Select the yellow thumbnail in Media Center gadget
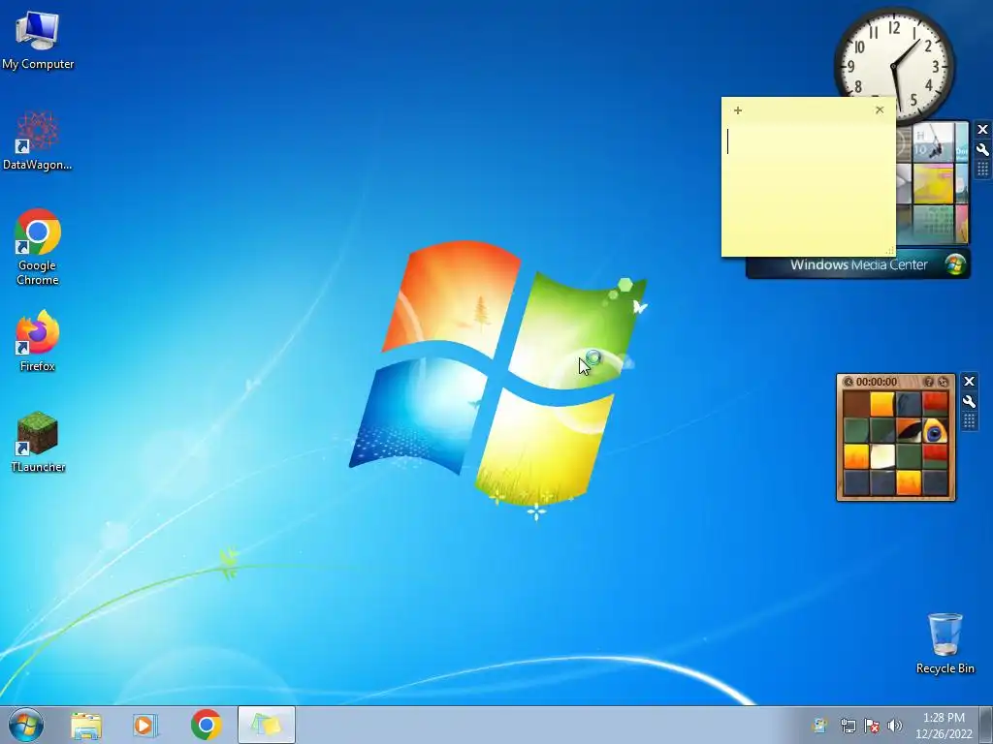The width and height of the screenshot is (993, 744). click(x=933, y=183)
